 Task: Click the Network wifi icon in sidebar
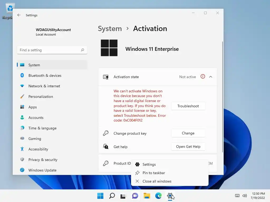tap(22, 86)
